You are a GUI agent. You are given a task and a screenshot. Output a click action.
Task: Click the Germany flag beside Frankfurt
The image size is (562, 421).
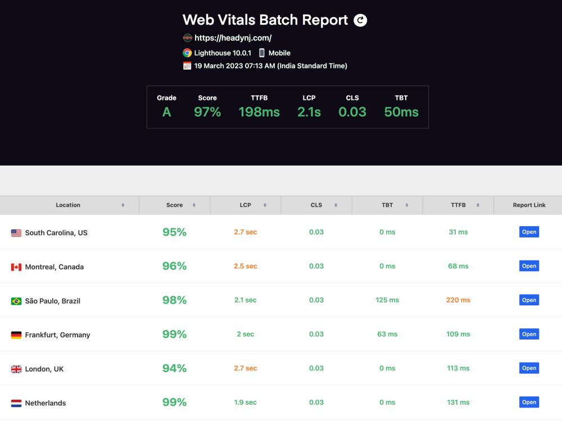pos(16,334)
